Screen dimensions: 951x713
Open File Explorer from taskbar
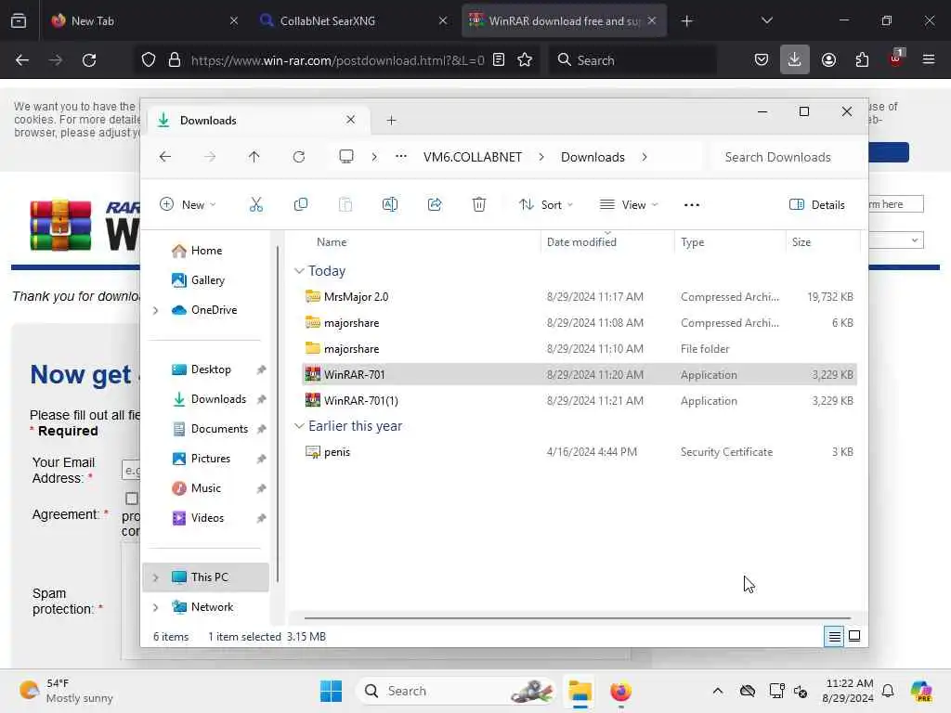tap(580, 691)
